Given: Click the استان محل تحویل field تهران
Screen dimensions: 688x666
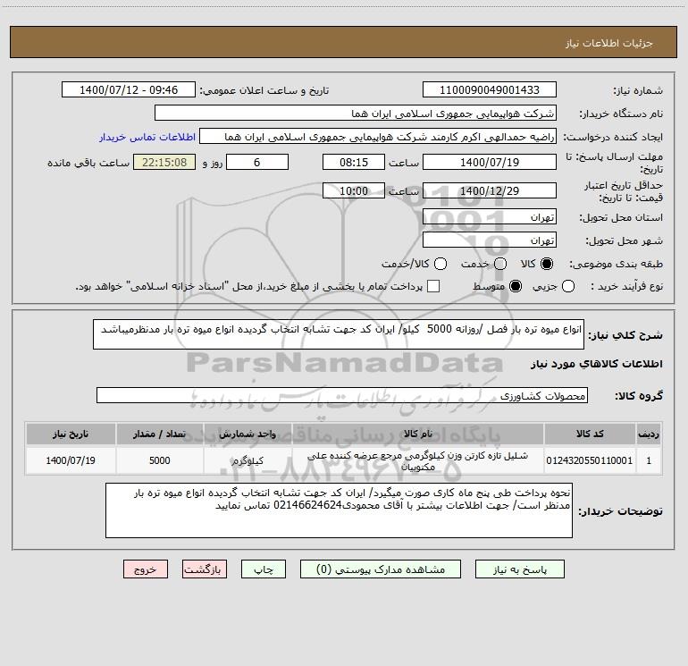Looking at the screenshot, I should pos(490,217).
